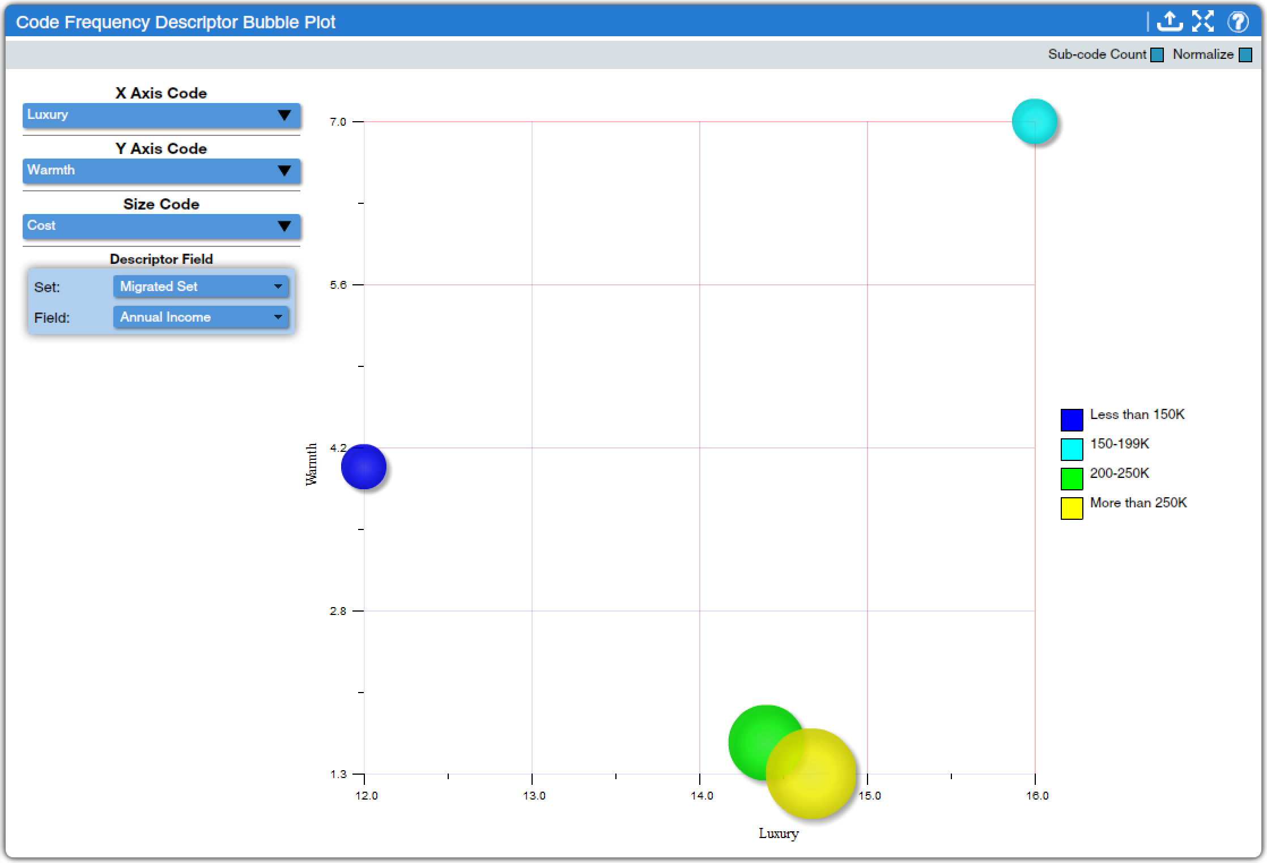Click the cyan 150-199K legend swatch
This screenshot has height=863, width=1267.
[x=1072, y=449]
